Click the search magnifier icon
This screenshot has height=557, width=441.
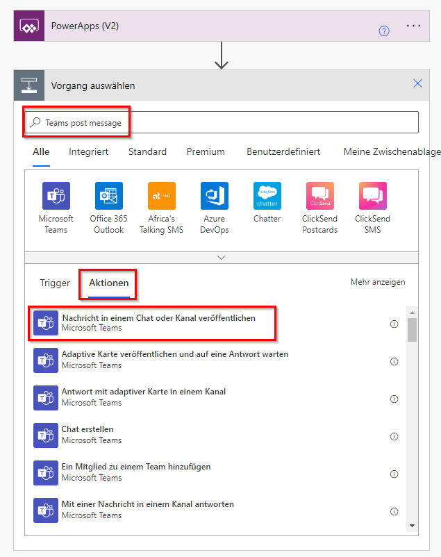(x=35, y=122)
